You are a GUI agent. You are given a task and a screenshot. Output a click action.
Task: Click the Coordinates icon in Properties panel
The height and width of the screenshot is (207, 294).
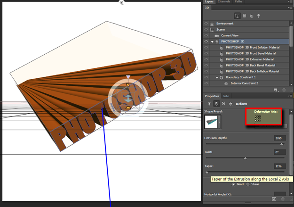[230, 104]
